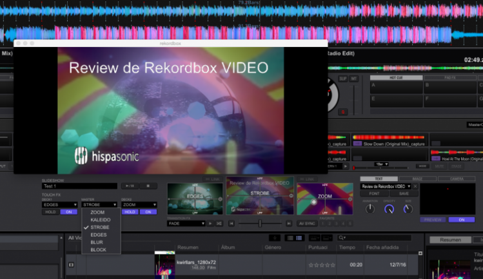Remove text with the X beside text dropdown
Screen dimensions: 483x279
click(x=415, y=186)
